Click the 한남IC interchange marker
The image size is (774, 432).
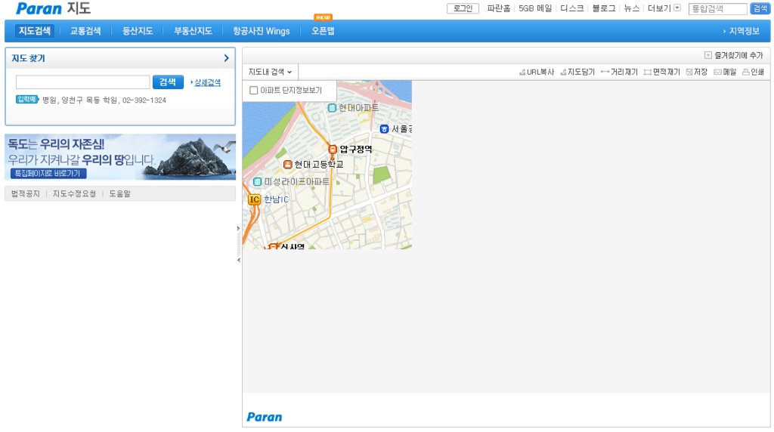pyautogui.click(x=254, y=199)
